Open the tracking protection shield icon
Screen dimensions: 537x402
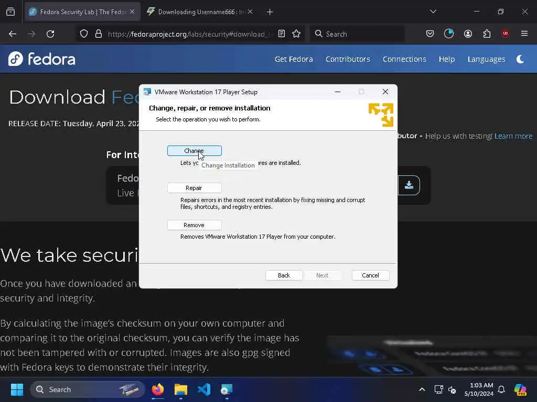[x=84, y=34]
